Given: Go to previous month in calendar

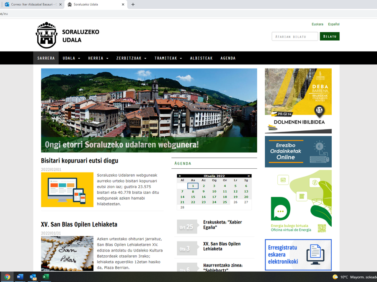Looking at the screenshot, I should [180, 176].
